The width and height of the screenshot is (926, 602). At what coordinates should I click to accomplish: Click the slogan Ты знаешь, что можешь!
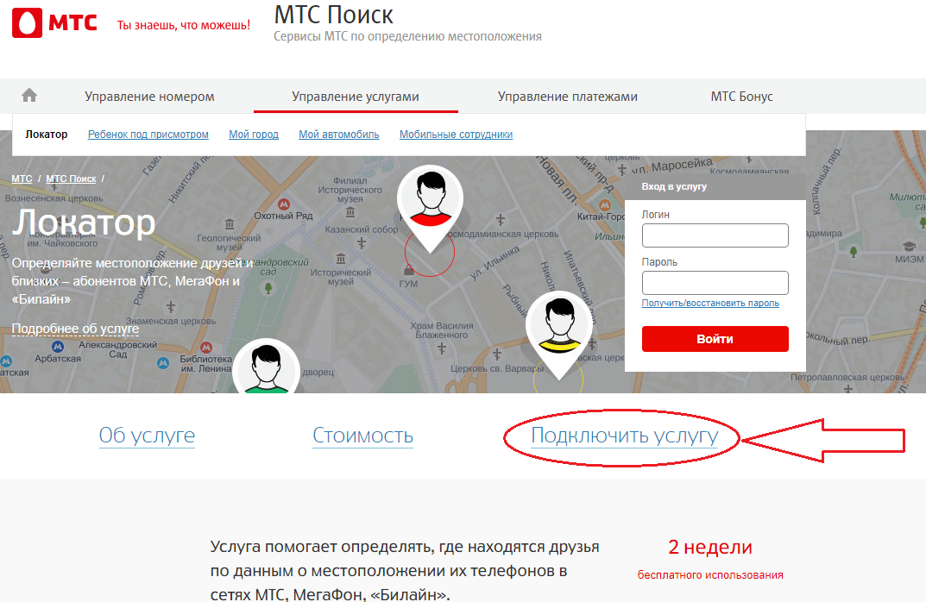click(x=184, y=25)
